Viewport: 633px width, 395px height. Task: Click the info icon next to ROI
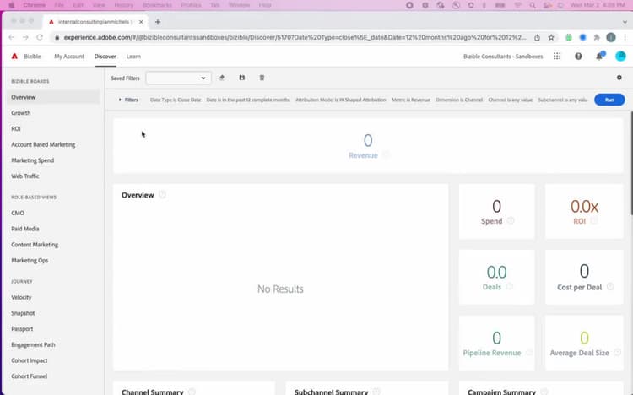tap(594, 221)
